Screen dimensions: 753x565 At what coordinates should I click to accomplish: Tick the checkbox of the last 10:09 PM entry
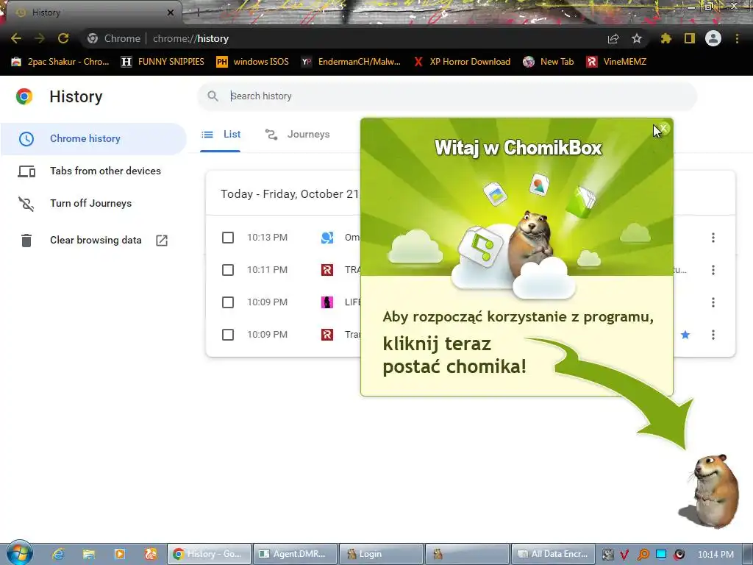(228, 335)
